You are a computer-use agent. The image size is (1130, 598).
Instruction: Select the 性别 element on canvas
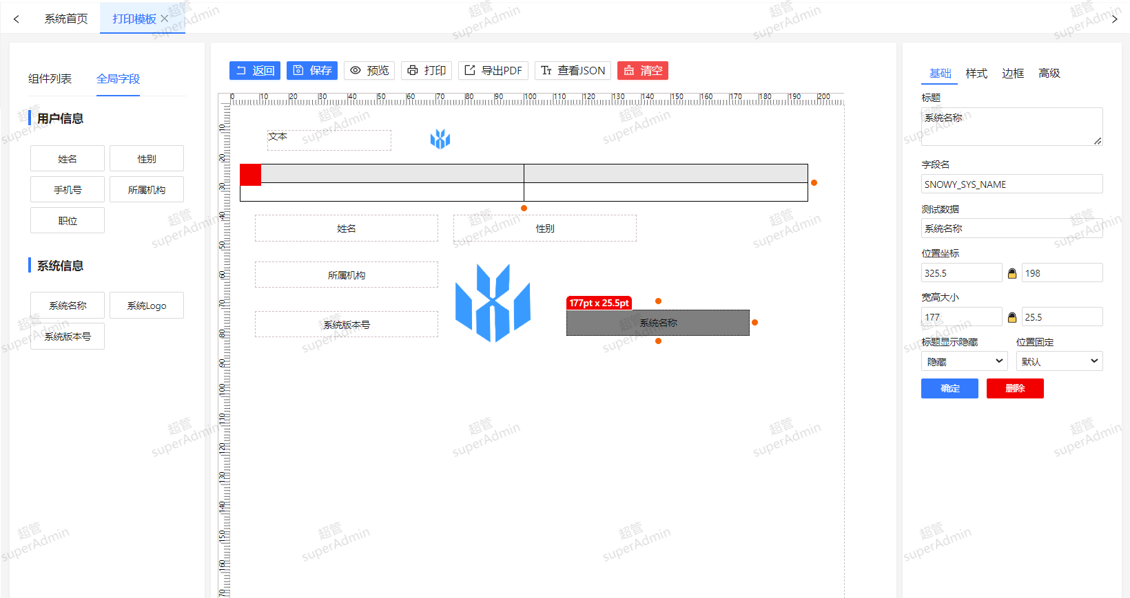(x=545, y=228)
